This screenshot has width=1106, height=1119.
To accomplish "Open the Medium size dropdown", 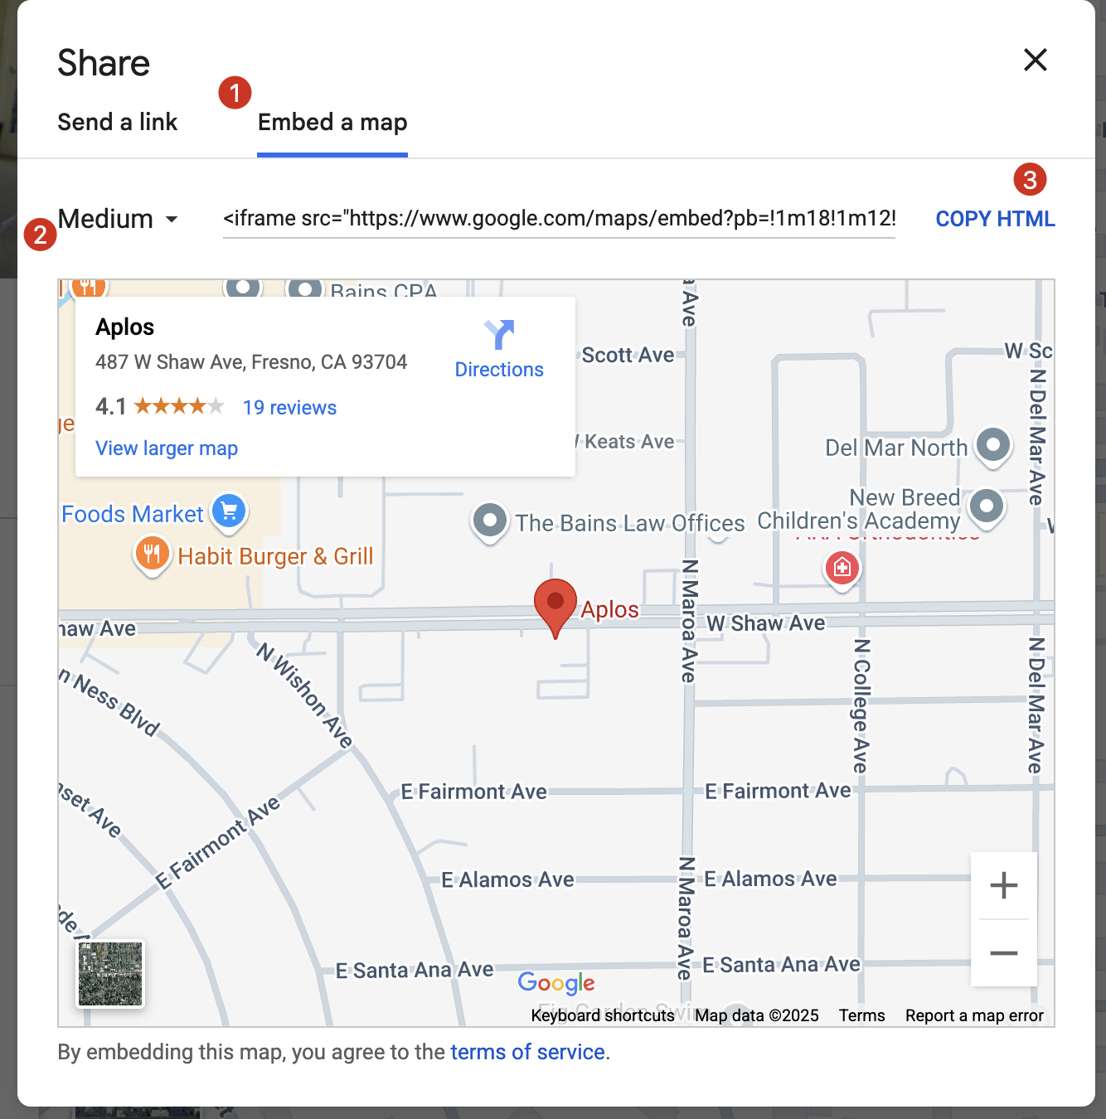I will click(118, 219).
